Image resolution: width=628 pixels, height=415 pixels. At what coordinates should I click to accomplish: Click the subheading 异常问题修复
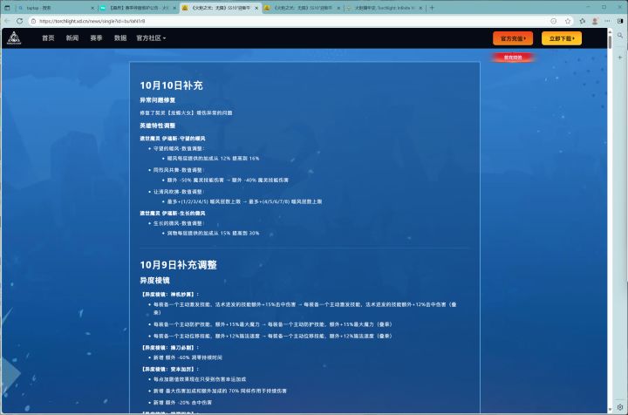coord(157,100)
